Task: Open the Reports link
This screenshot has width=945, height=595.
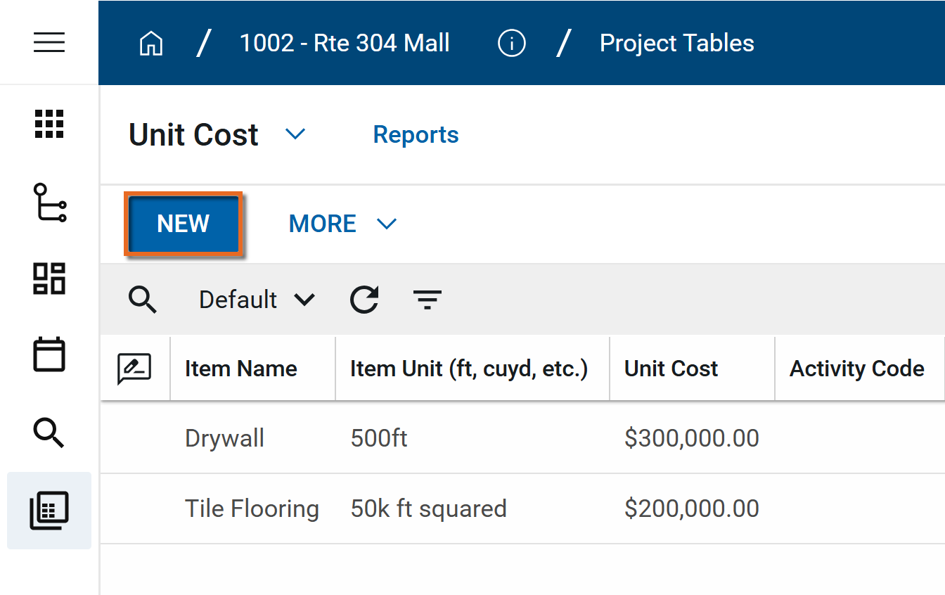Action: click(416, 134)
